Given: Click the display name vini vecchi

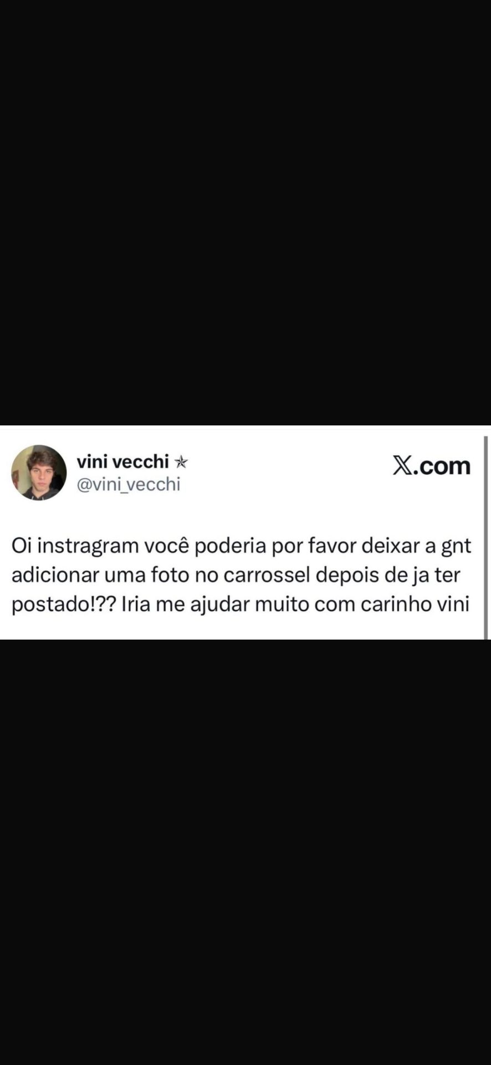Looking at the screenshot, I should [122, 461].
